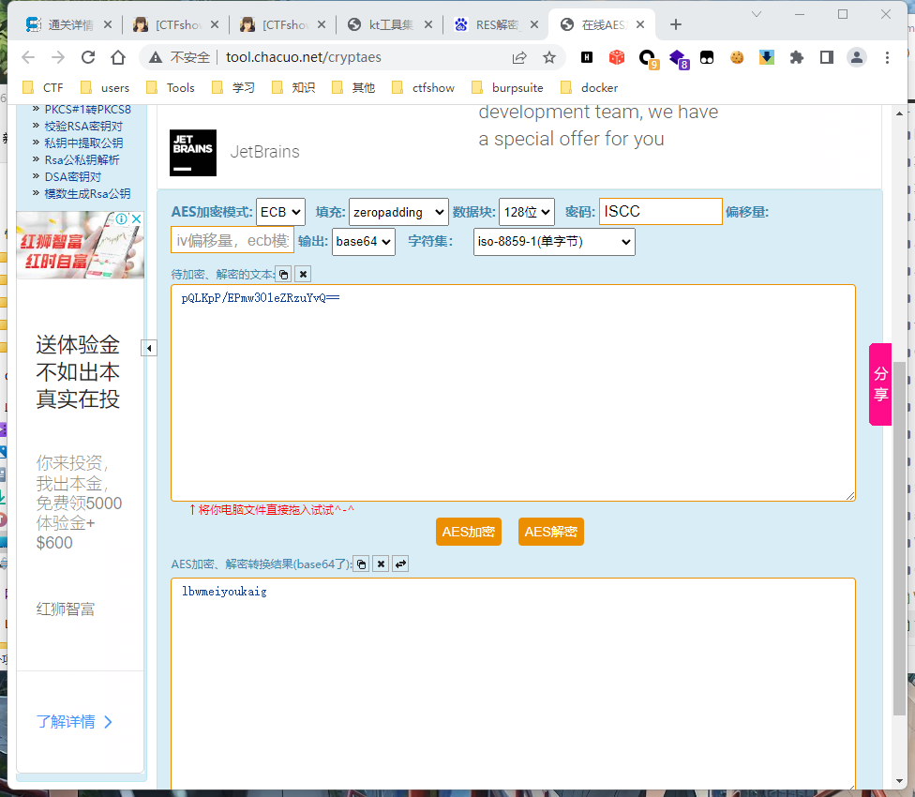Screen dimensions: 915x797
Task: Click the × clear icon for the result area
Action: pos(381,563)
